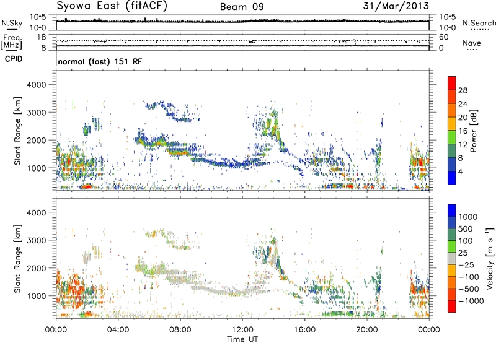Click the '-1000' tick on Velocity colorbar

[x=471, y=301]
